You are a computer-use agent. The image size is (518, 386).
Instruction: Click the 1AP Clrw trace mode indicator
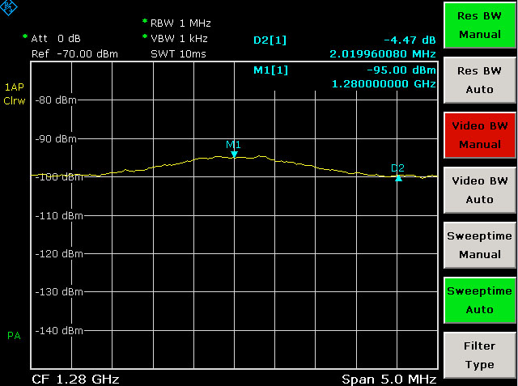click(15, 93)
